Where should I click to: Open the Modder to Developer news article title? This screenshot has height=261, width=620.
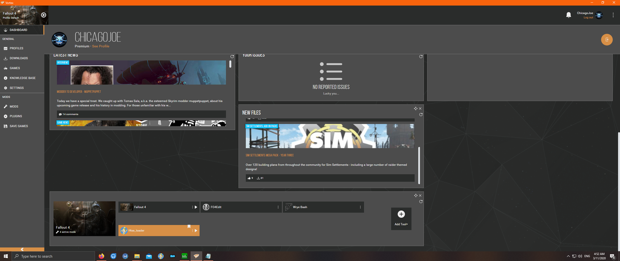78,91
